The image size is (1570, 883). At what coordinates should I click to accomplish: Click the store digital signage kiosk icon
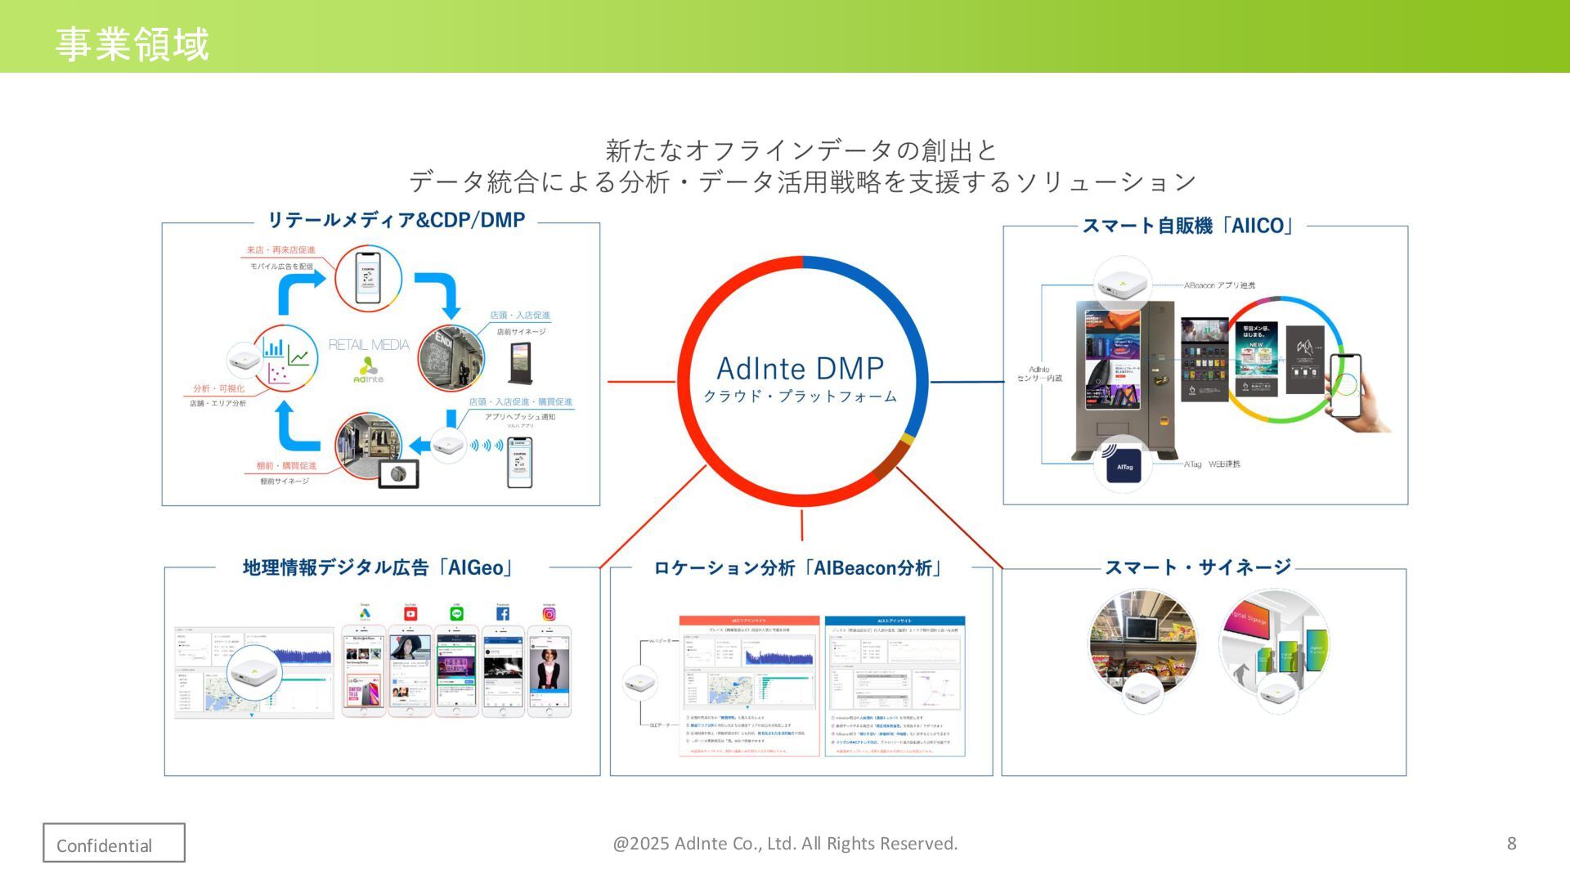[x=520, y=363]
